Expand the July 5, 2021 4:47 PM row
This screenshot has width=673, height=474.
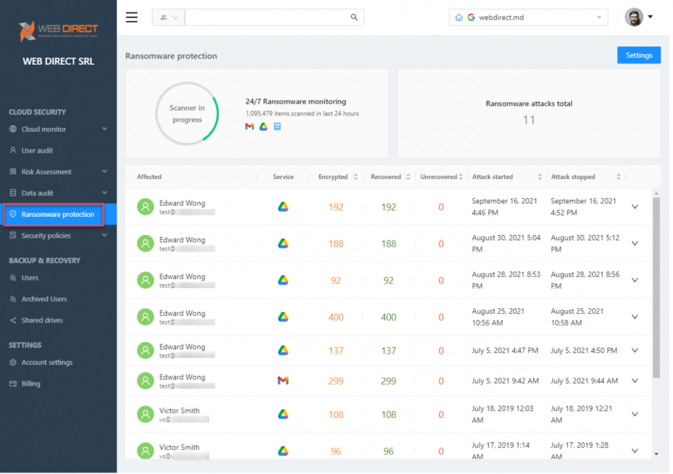635,350
